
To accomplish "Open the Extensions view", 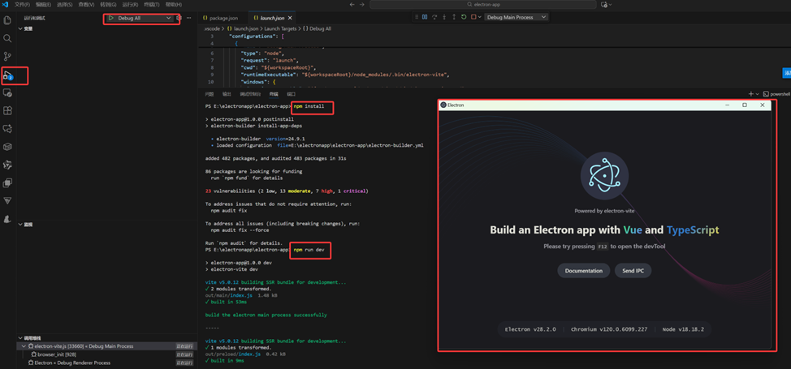I will coord(7,110).
